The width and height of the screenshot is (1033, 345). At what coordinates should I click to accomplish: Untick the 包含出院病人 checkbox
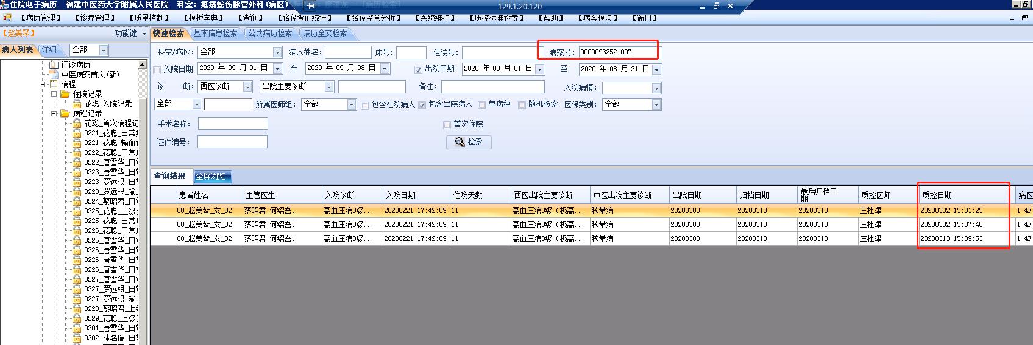click(422, 105)
